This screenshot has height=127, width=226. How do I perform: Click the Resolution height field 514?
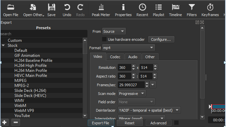click(x=146, y=67)
